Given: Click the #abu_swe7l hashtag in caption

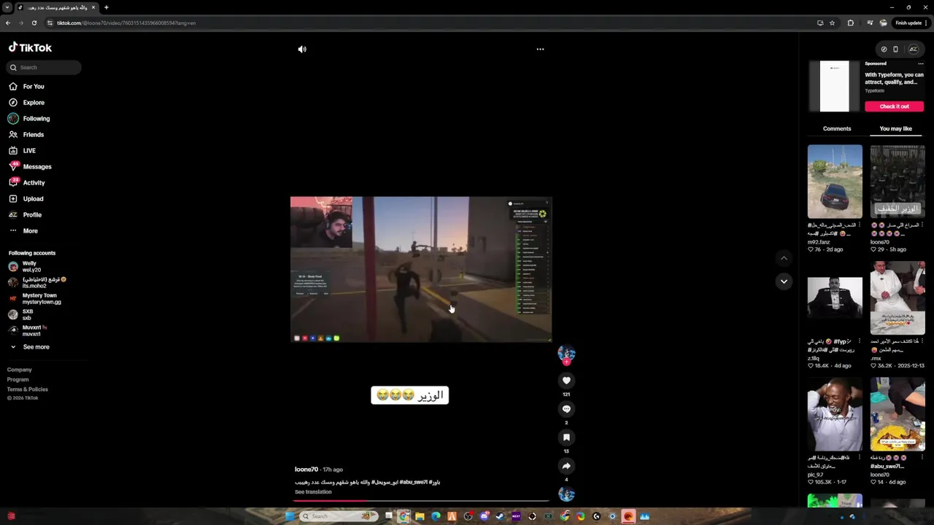Looking at the screenshot, I should click(413, 482).
